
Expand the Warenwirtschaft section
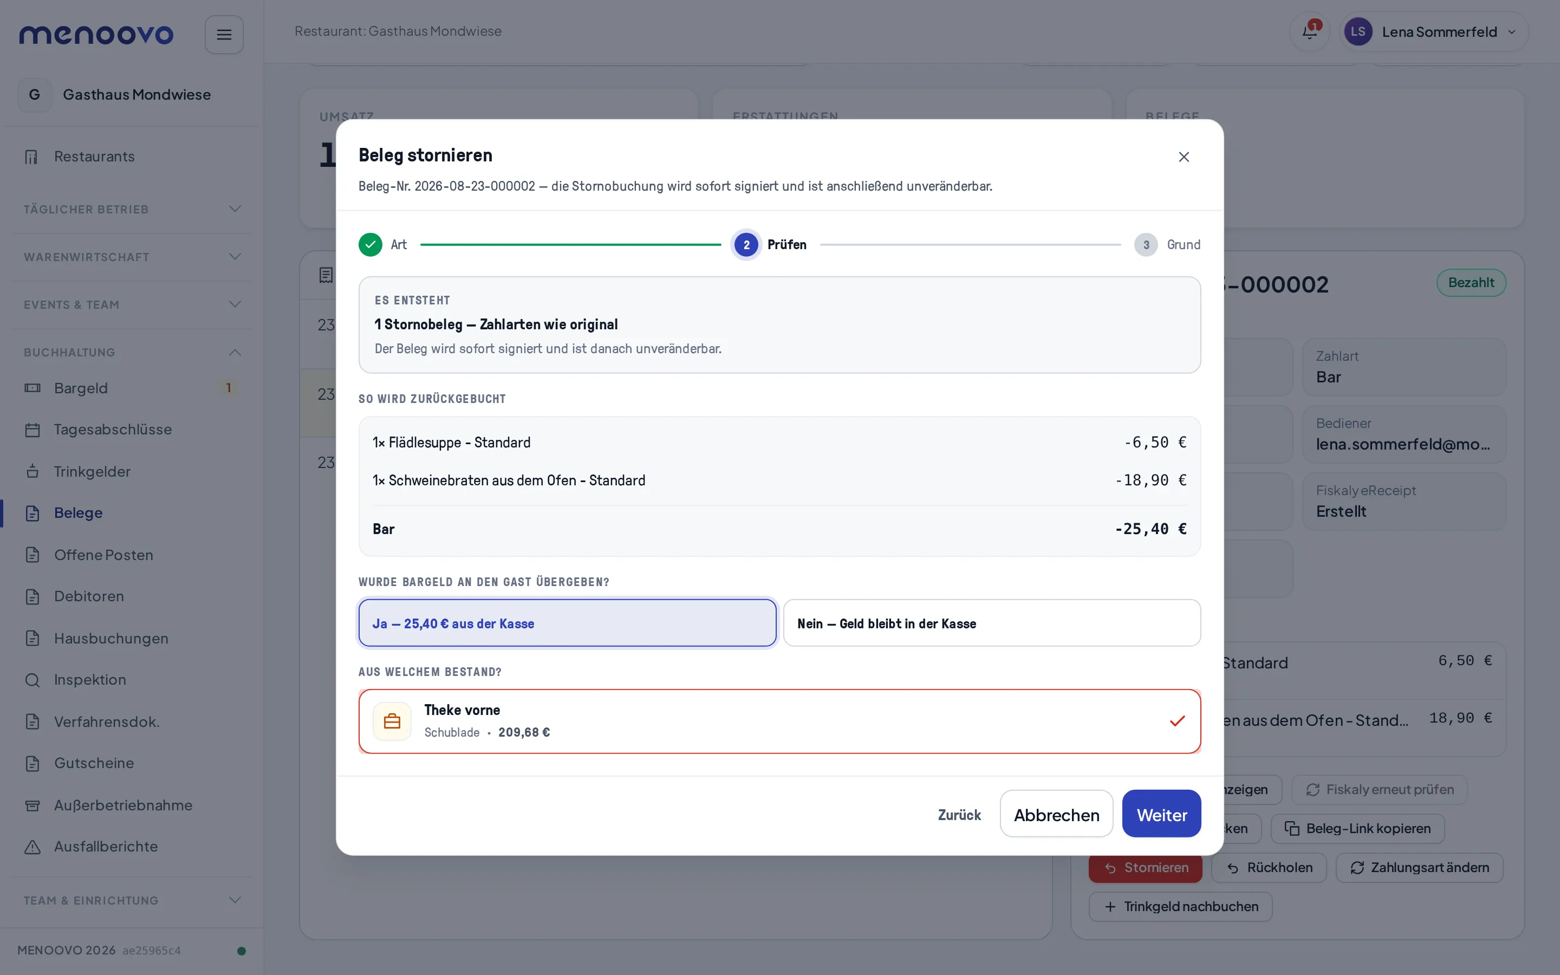(x=131, y=257)
